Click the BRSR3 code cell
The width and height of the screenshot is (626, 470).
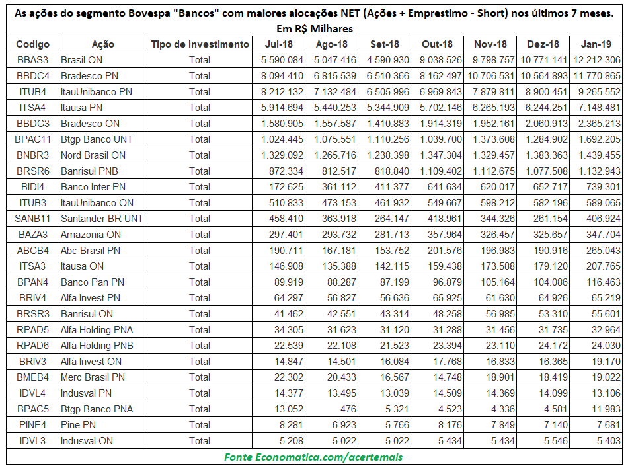[x=33, y=314]
